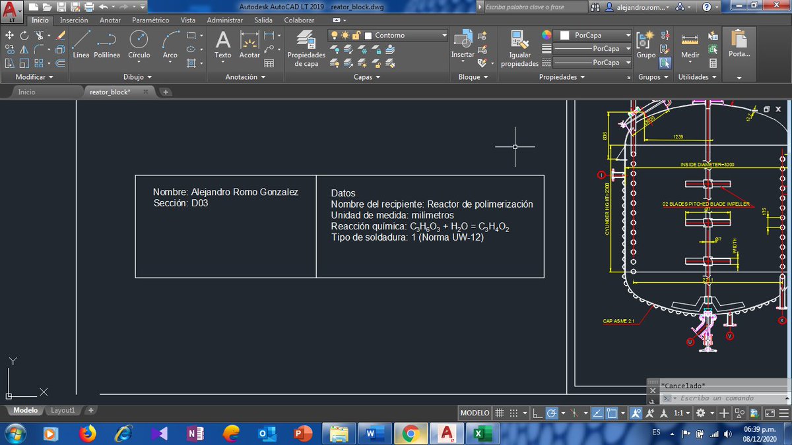Toggle Clean Screen in status bar
Screen dimensions: 792x445
tap(769, 413)
